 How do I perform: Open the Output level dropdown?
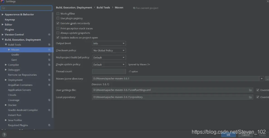point(109,43)
